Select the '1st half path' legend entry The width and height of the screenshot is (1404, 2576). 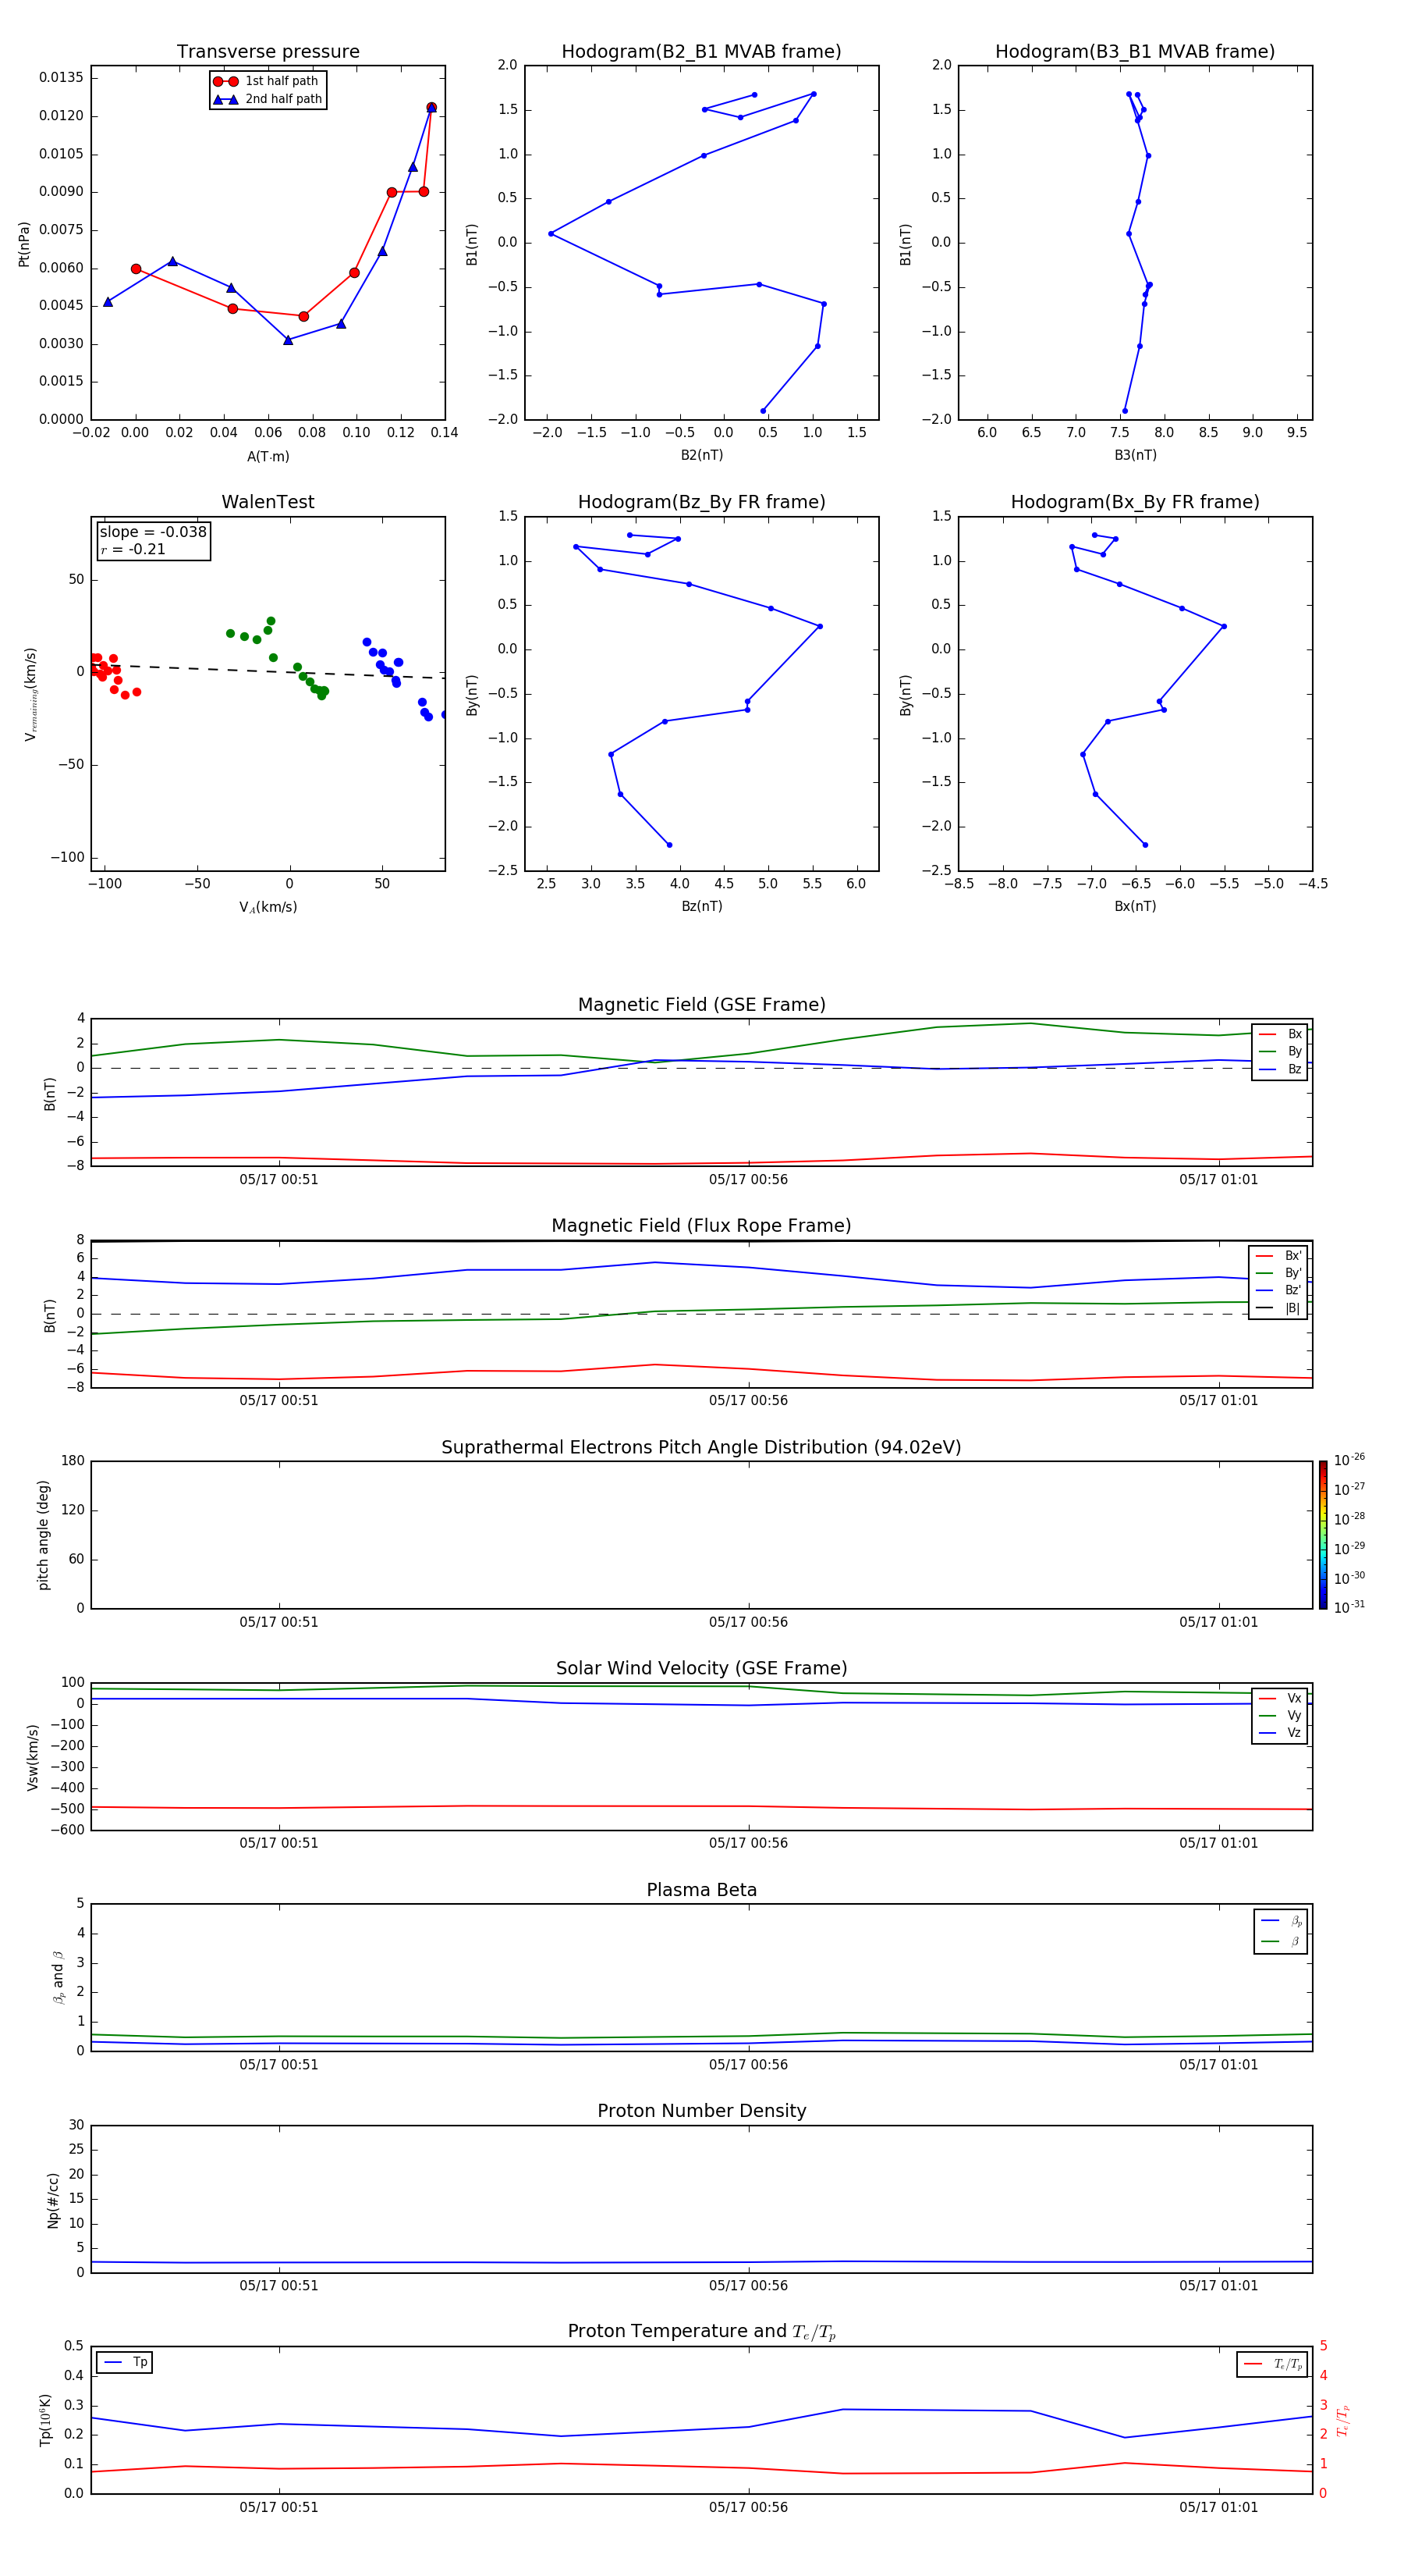(x=266, y=81)
